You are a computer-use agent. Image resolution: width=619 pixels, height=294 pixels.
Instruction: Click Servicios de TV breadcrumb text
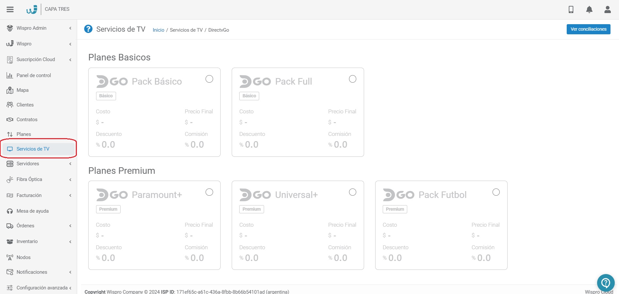tap(186, 30)
